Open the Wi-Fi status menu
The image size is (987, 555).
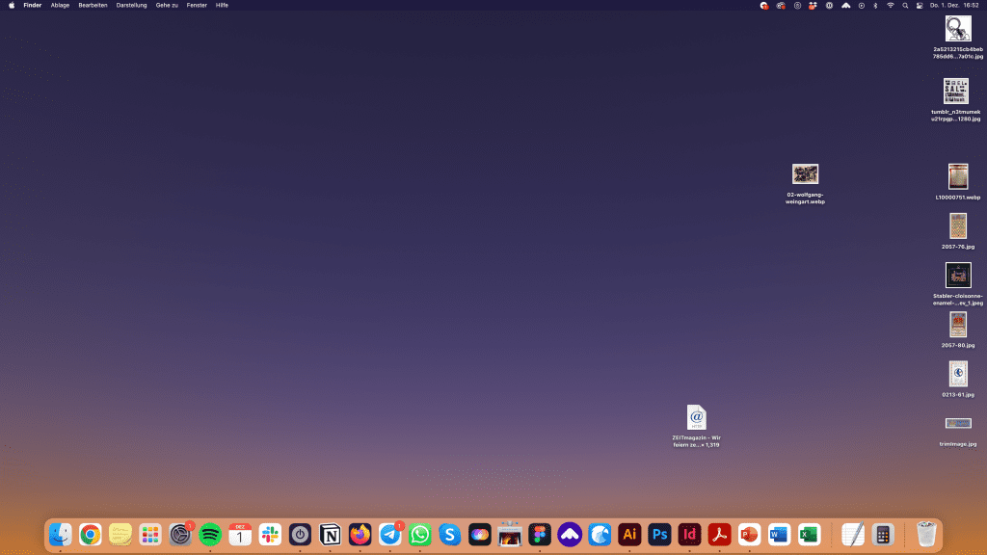point(891,5)
